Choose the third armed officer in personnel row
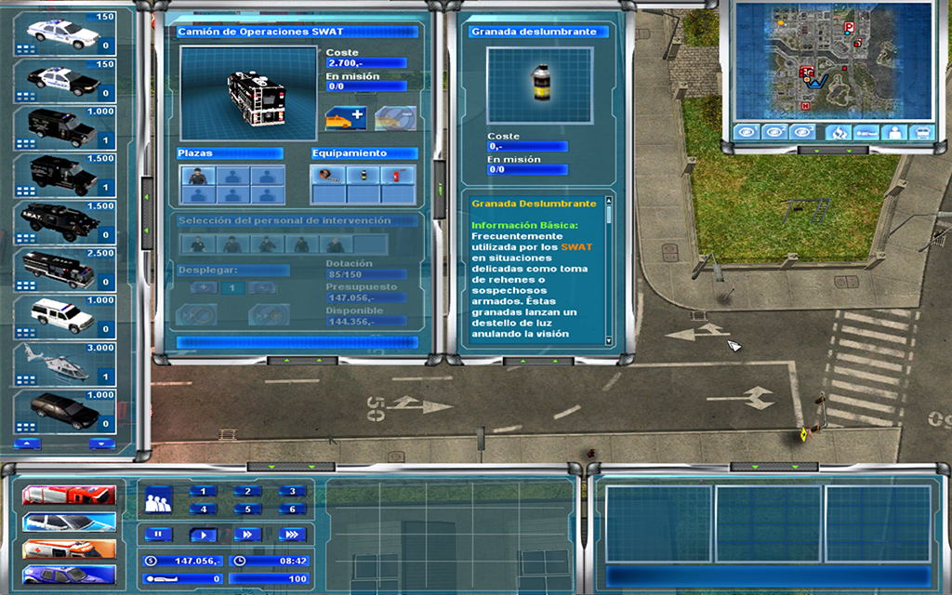Screen dimensions: 952x595 (x=267, y=245)
